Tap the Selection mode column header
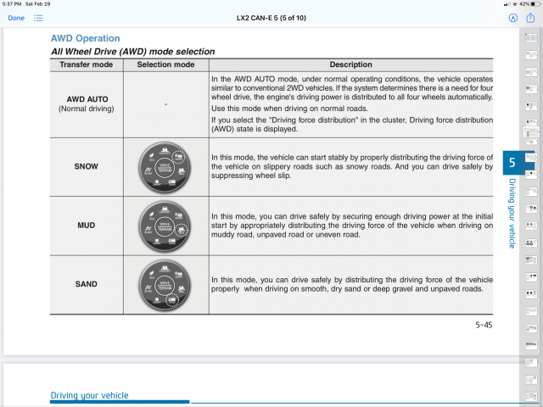The image size is (543, 407). [165, 64]
